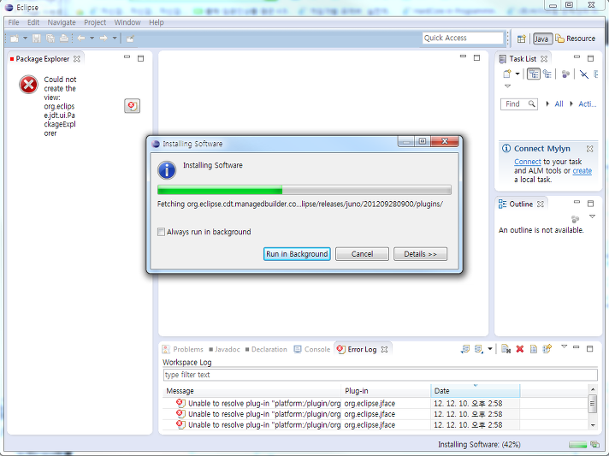Toggle Scheduled presentation in Task List
Image resolution: width=609 pixels, height=456 pixels.
[x=547, y=74]
